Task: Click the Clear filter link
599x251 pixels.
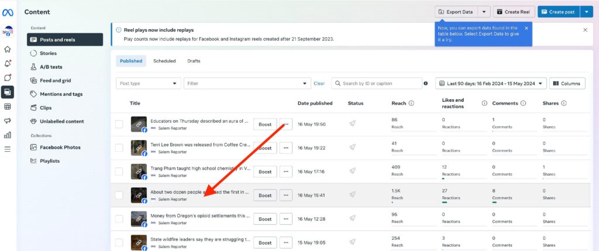Action: pyautogui.click(x=319, y=83)
